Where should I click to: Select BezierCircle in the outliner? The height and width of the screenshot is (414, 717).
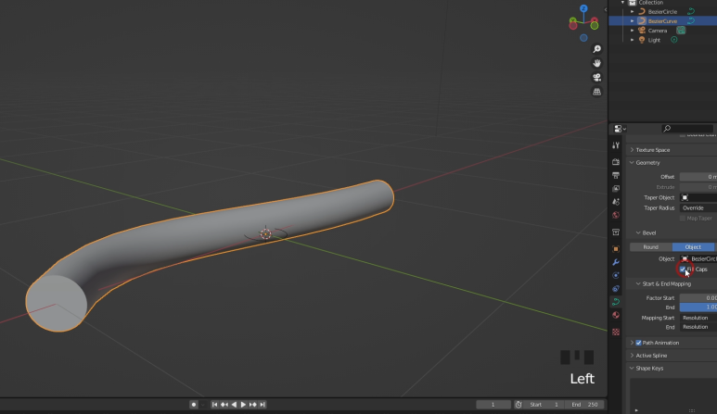click(x=662, y=11)
